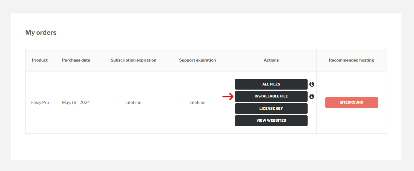Select the Product column header

coord(40,60)
